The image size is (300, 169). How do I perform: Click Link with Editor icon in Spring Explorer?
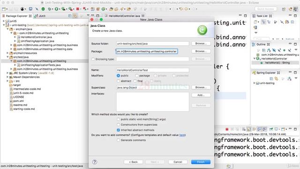[276, 78]
